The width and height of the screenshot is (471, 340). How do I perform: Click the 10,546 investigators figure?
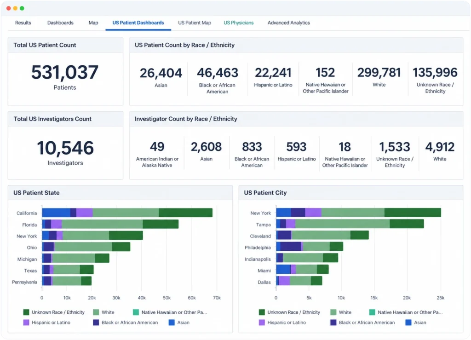[x=65, y=148]
